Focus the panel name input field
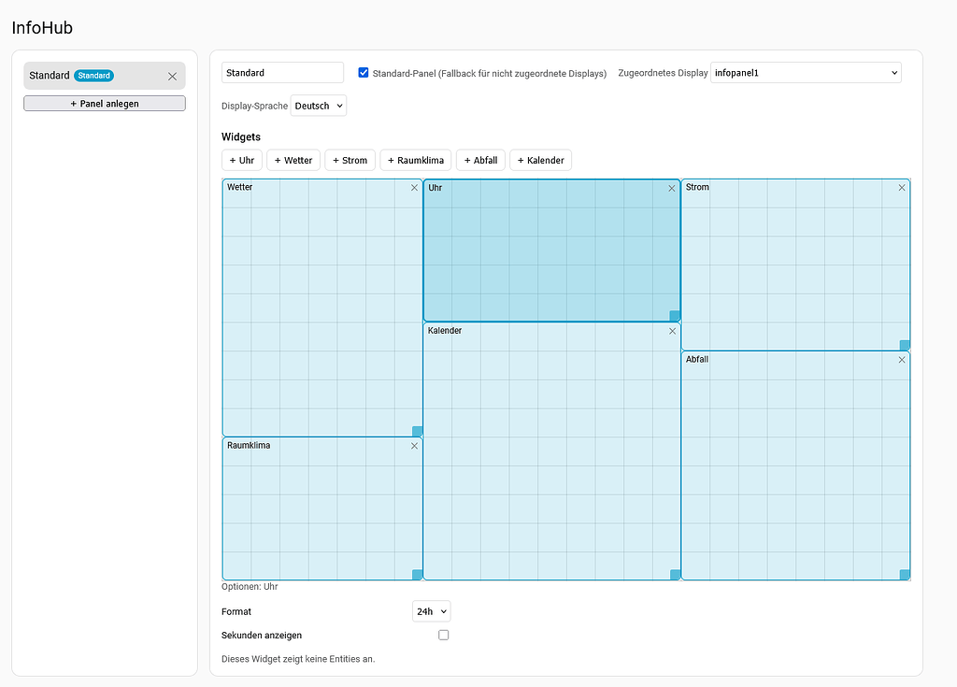957x687 pixels. [x=282, y=73]
